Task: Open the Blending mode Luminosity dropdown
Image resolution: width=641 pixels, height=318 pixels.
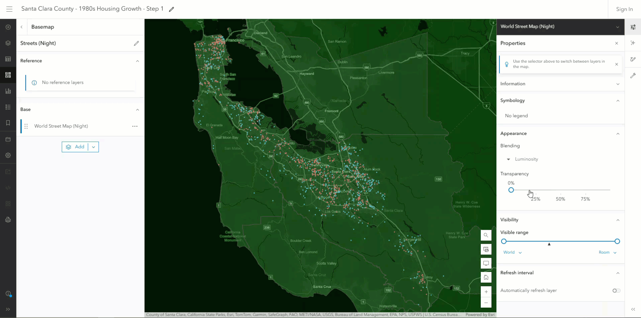Action: click(x=523, y=159)
